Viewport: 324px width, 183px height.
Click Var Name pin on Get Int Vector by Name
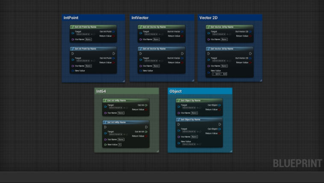pyautogui.click(x=141, y=39)
